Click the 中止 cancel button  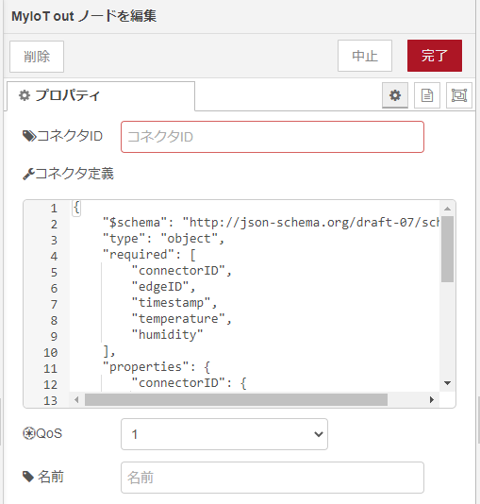click(365, 56)
